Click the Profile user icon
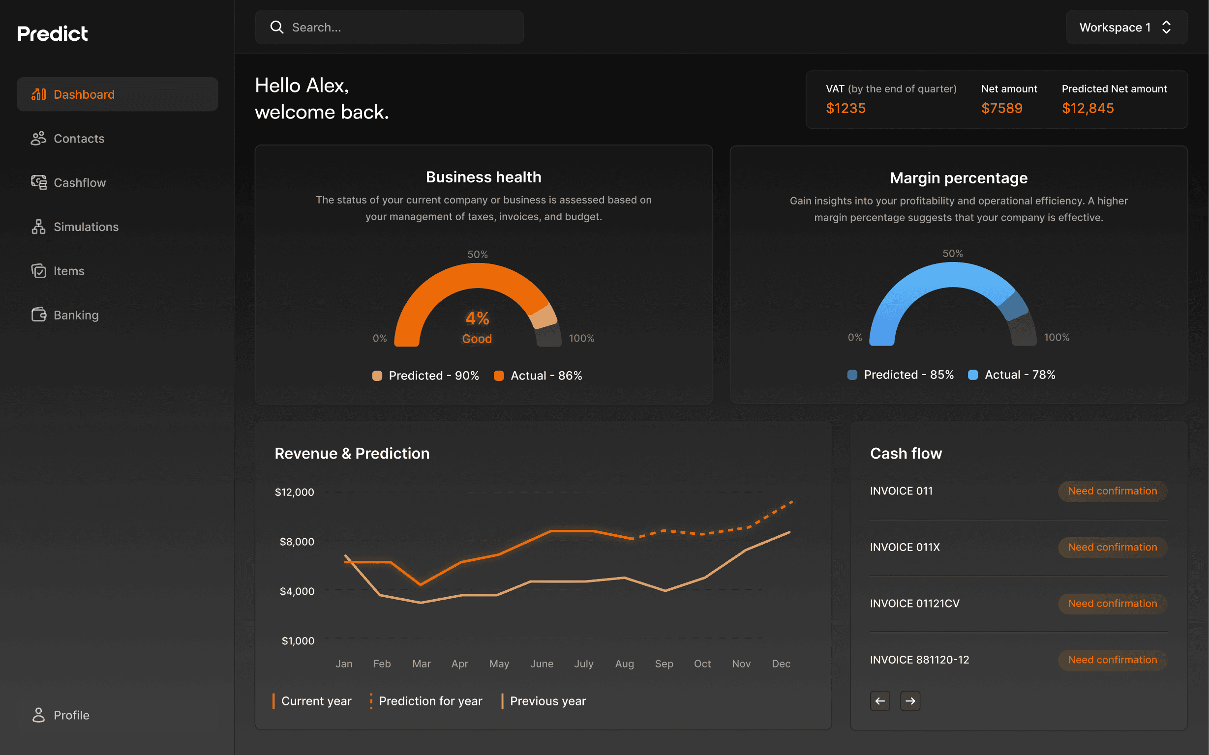 tap(38, 715)
